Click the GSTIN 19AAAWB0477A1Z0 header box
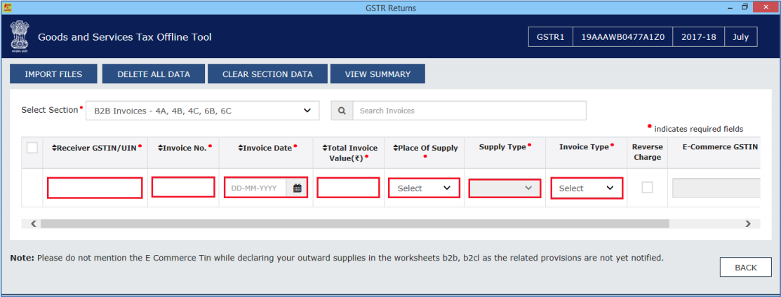This screenshot has height=297, width=781. pos(622,37)
